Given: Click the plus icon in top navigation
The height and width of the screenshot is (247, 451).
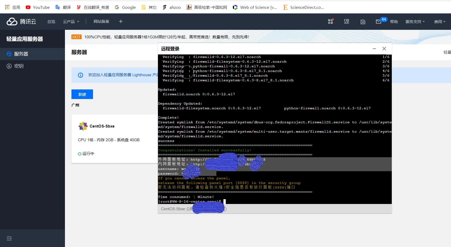Looking at the screenshot, I should pos(121,22).
